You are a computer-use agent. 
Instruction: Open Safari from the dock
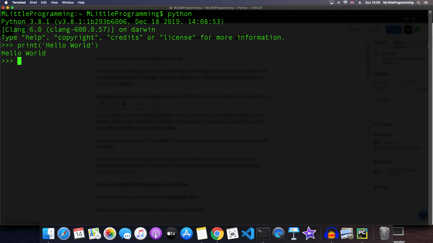[x=64, y=233]
